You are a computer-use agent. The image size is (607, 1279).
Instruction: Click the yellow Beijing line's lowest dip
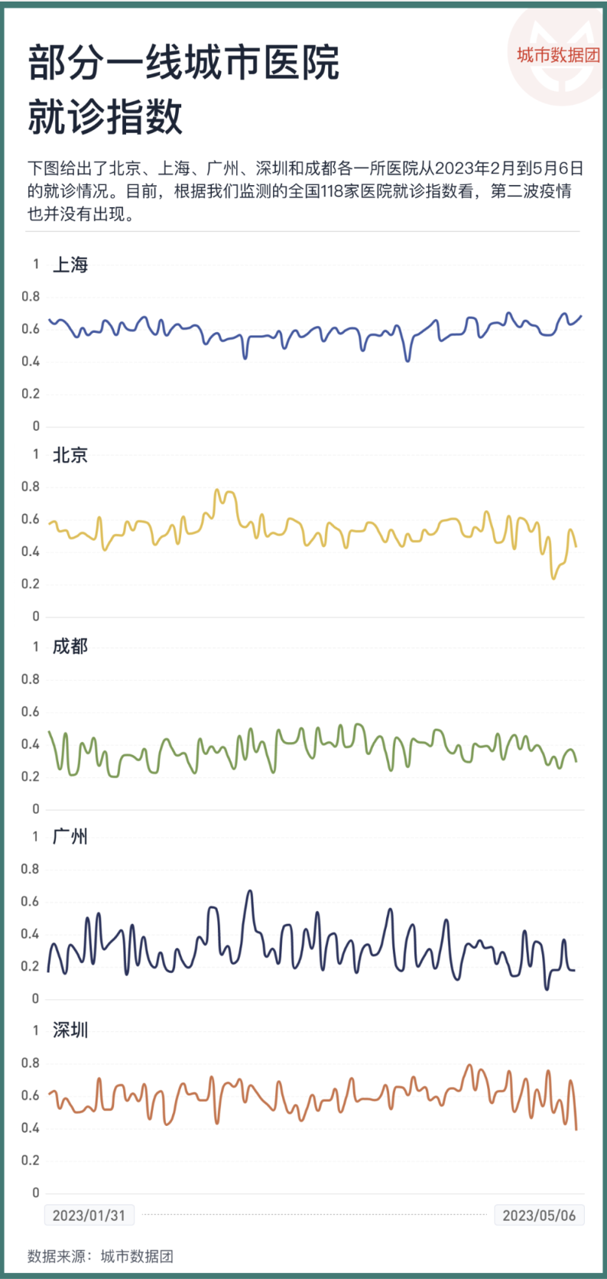point(554,578)
